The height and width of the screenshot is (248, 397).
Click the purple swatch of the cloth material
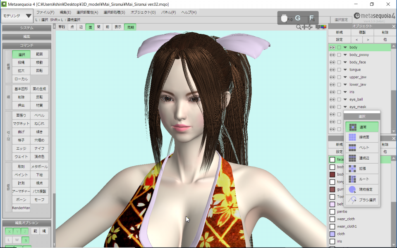coord(332,234)
